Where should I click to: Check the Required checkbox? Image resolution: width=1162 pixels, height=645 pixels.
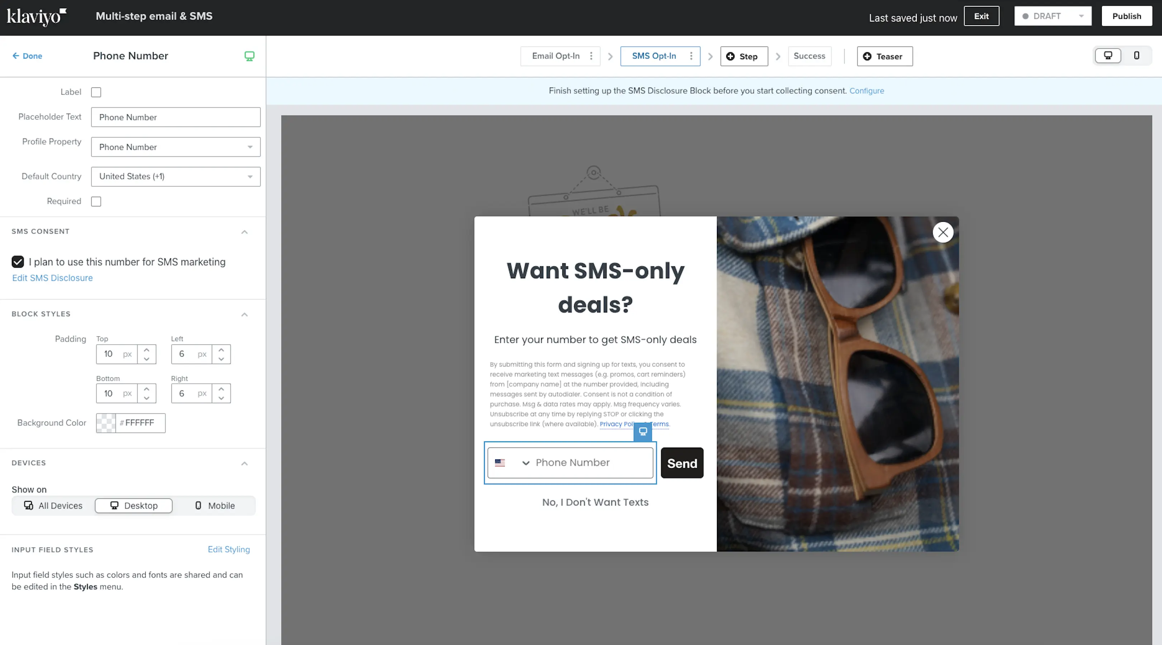pos(96,201)
